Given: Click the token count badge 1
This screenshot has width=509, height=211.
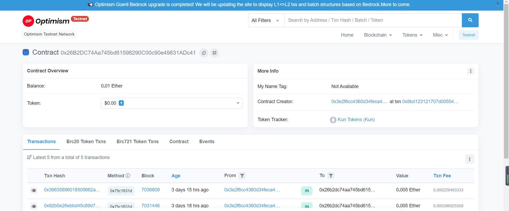Looking at the screenshot, I should tap(121, 103).
